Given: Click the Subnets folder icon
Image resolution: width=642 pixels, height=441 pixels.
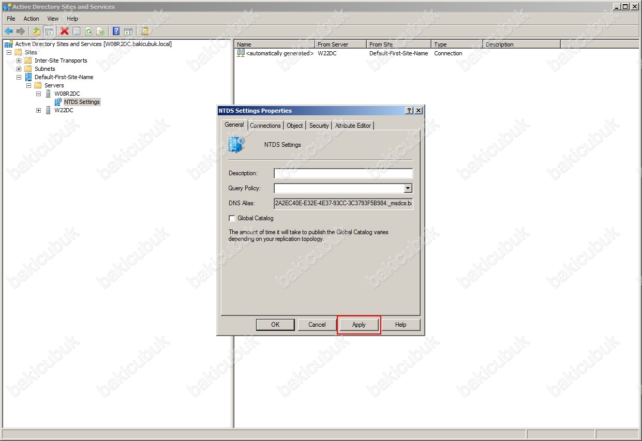Looking at the screenshot, I should [28, 69].
